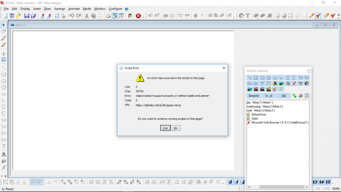Select the Undo arrow icon
Viewport: 341px width, 192px height.
coord(72,16)
